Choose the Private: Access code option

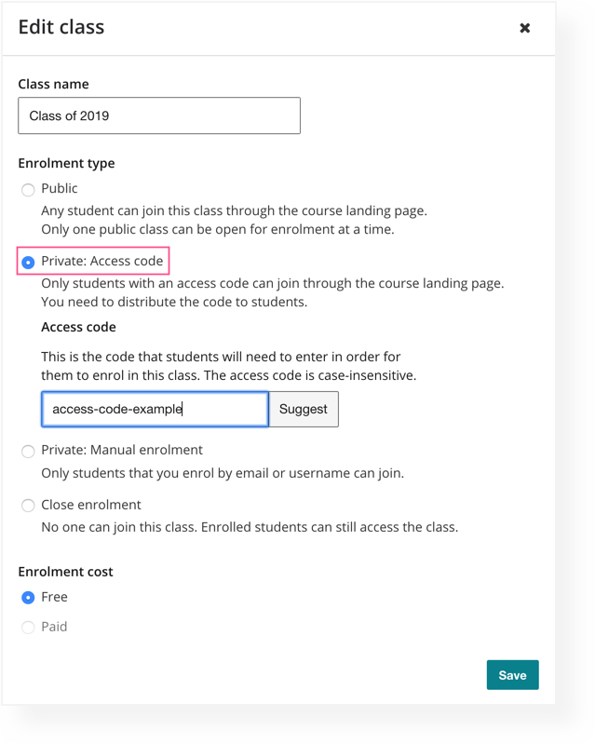click(x=28, y=262)
